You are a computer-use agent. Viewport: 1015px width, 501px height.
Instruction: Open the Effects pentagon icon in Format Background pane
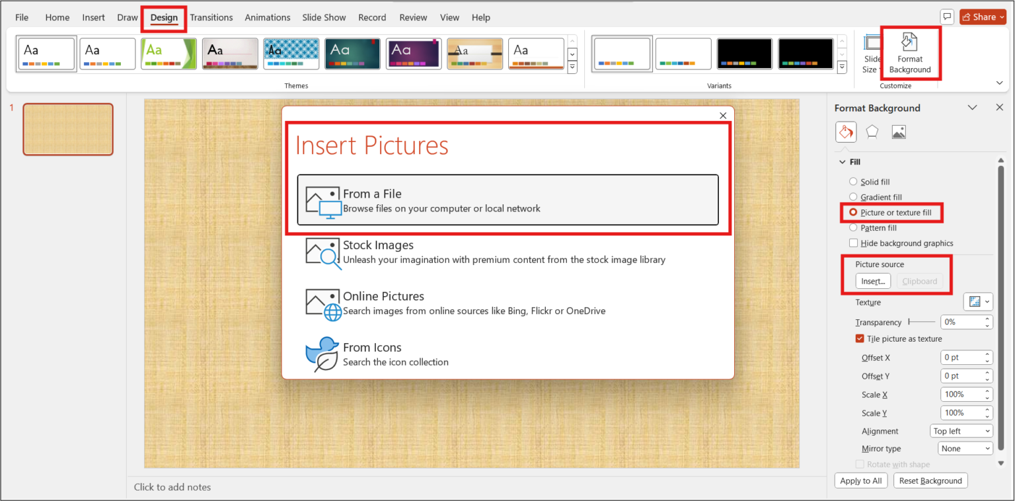872,132
